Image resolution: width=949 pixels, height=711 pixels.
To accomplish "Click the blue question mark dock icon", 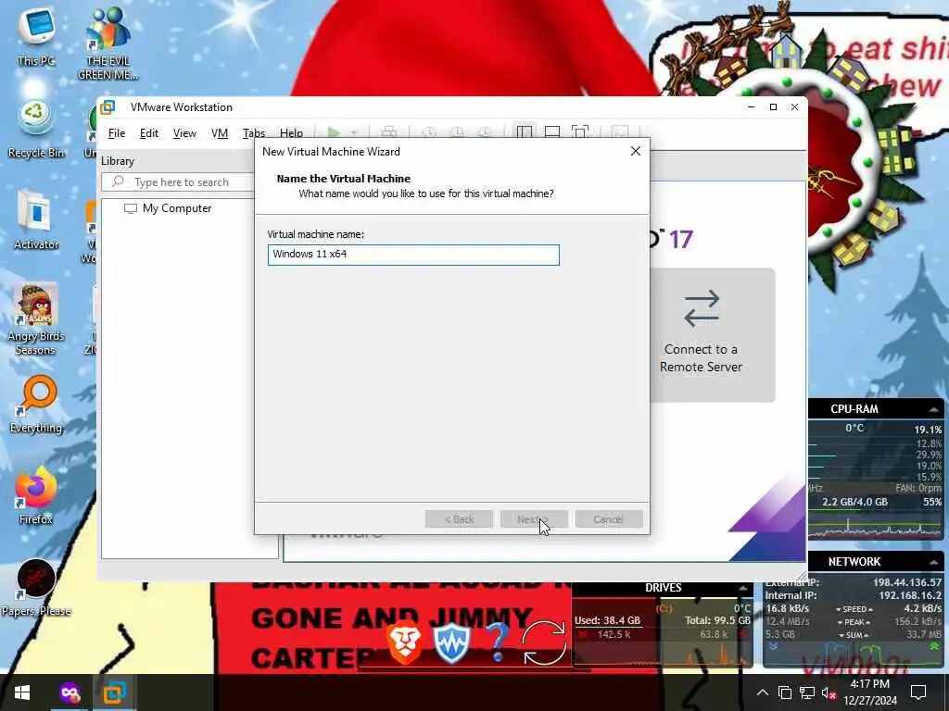I will tap(497, 642).
